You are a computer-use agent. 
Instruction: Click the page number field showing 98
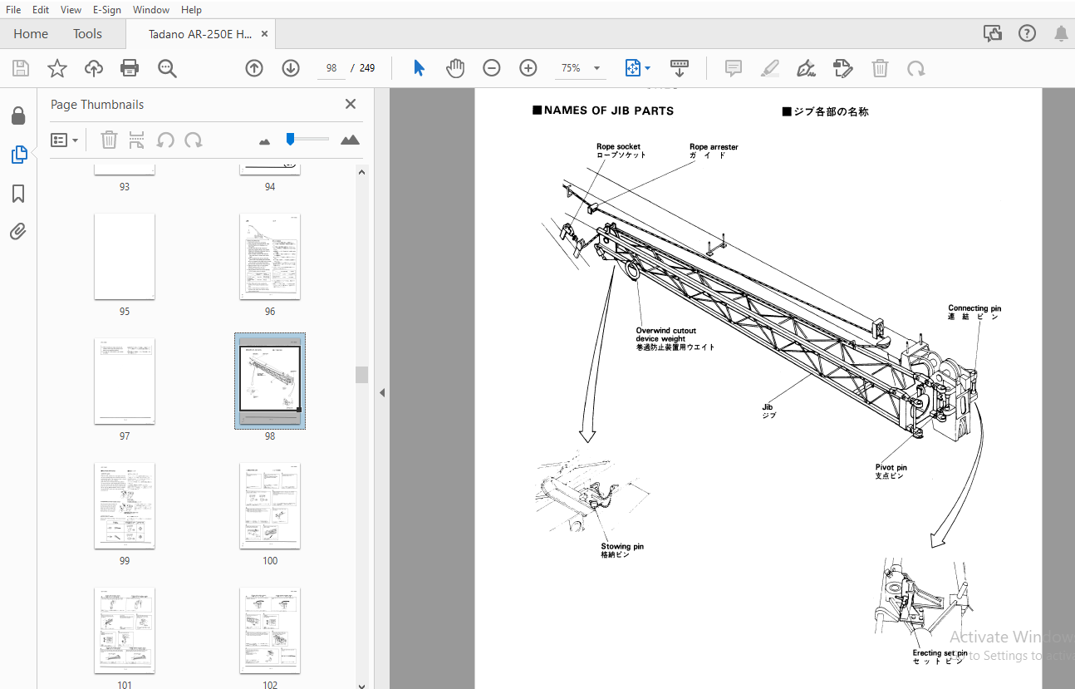331,68
